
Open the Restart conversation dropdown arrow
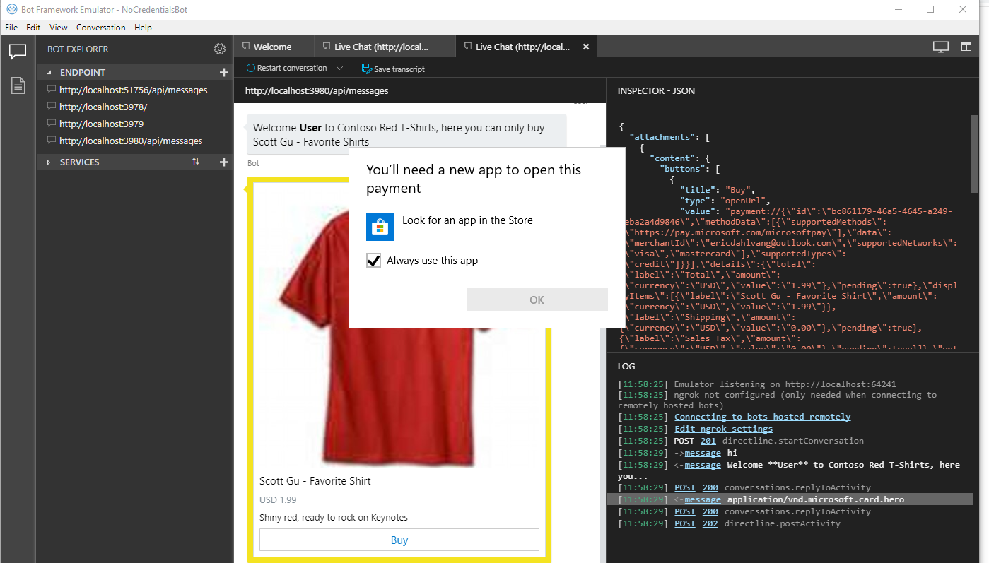coord(339,69)
